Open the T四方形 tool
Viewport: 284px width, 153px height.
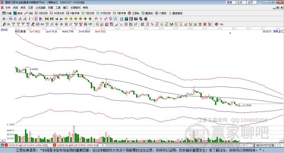point(88,13)
